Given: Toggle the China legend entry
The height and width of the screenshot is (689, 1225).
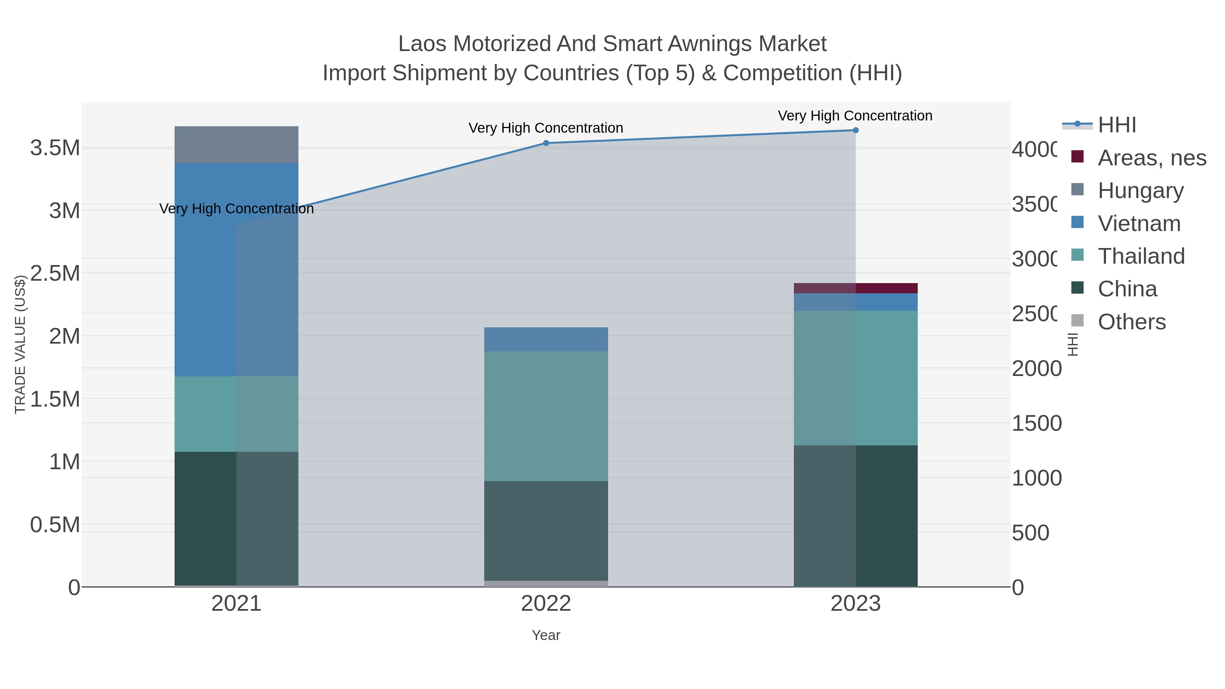Looking at the screenshot, I should pyautogui.click(x=1114, y=289).
